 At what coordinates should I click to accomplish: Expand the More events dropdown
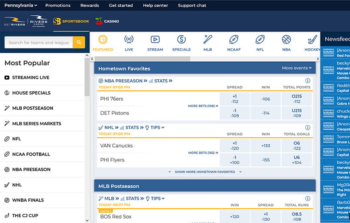click(297, 68)
